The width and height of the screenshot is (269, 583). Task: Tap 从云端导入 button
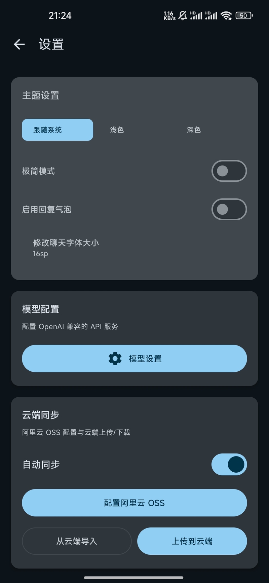point(77,541)
